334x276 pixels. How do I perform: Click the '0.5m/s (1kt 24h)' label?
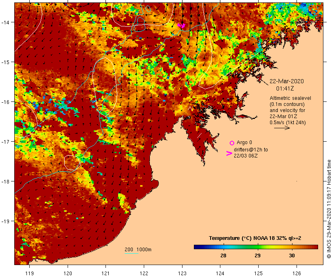click(288, 123)
